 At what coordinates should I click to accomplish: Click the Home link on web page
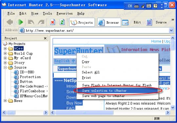pos(156,41)
